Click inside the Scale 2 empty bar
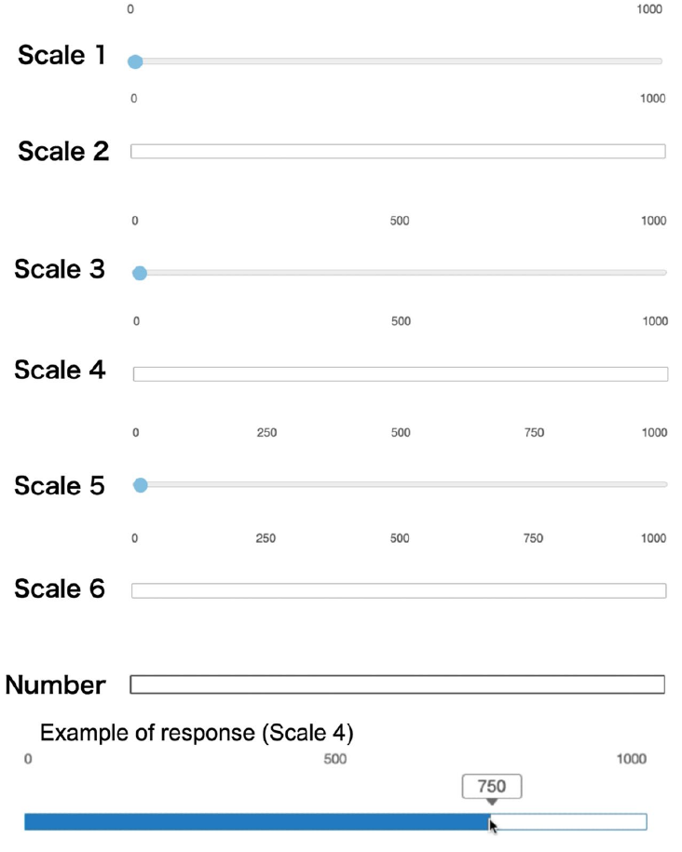This screenshot has height=852, width=682. pos(398,152)
